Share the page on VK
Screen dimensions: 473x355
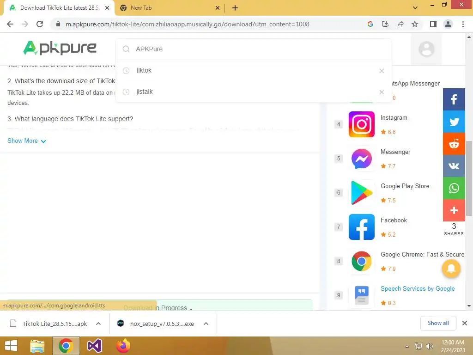click(454, 166)
